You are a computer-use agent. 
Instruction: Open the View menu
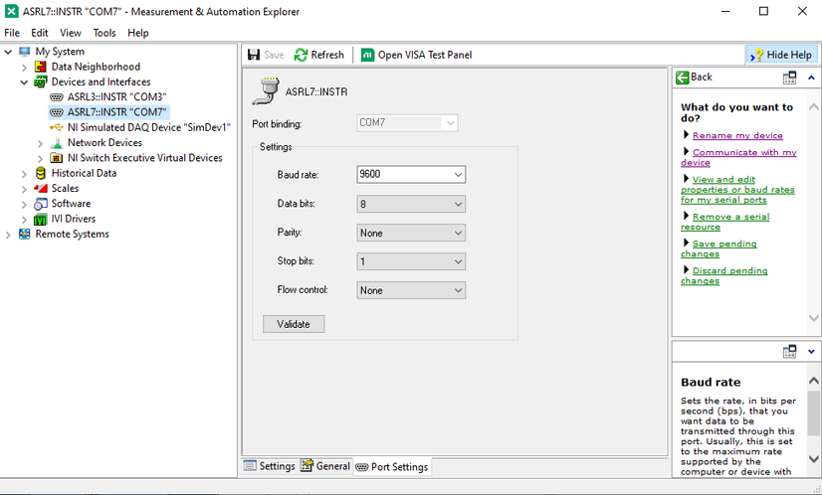click(x=71, y=33)
